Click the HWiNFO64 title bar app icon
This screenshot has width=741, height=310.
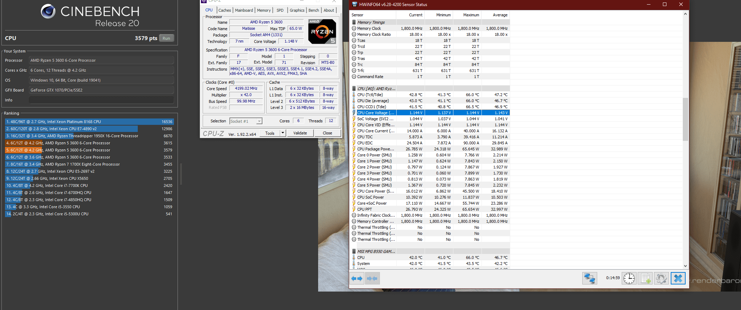pyautogui.click(x=354, y=4)
